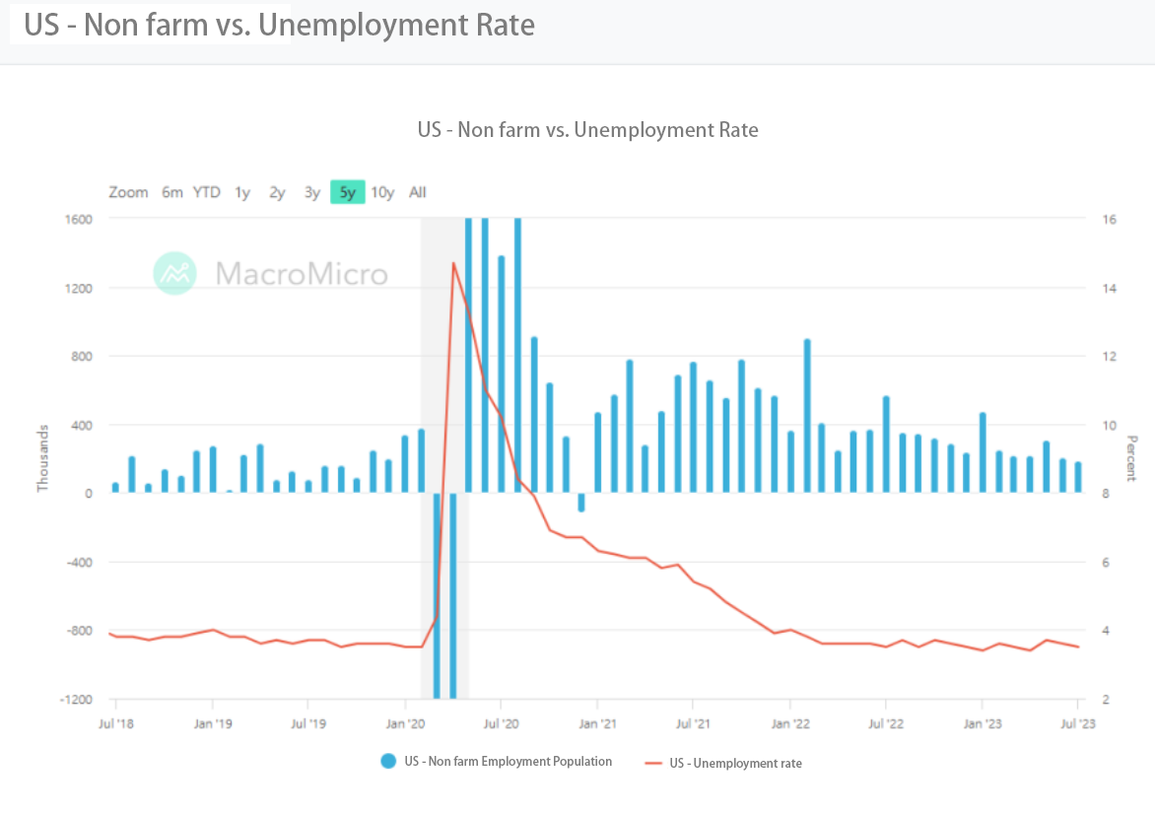Click the chart title above the zoom buttons

point(588,129)
